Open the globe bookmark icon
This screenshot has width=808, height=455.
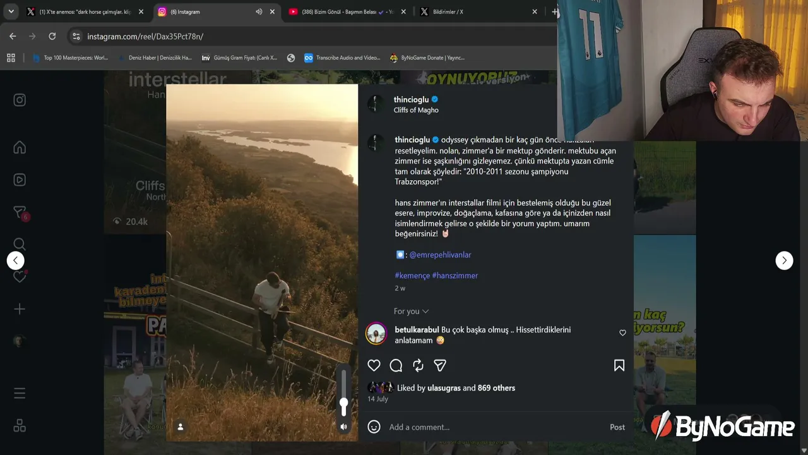click(x=291, y=58)
